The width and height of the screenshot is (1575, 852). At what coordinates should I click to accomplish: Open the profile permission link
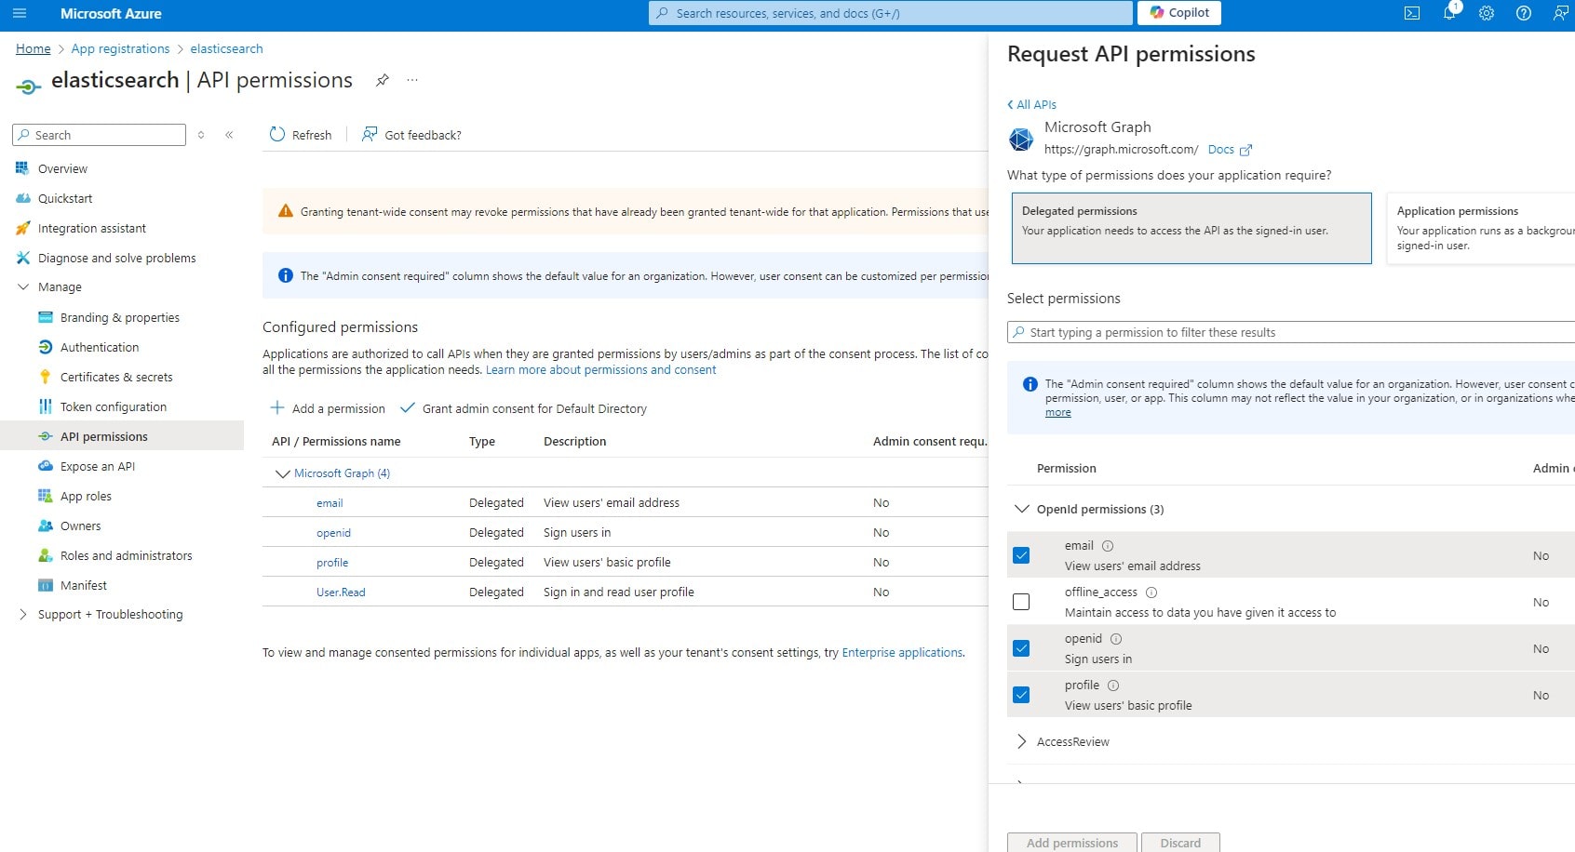(x=332, y=563)
